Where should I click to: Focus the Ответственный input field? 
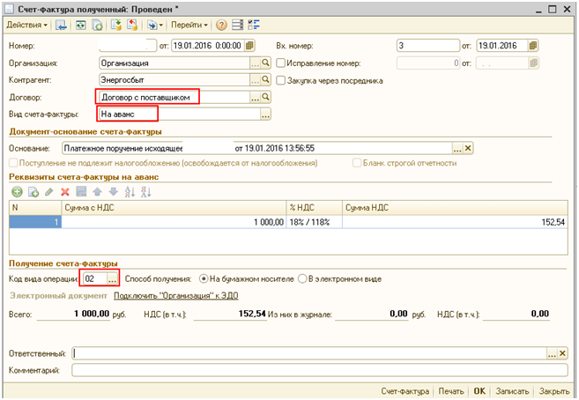(x=309, y=353)
